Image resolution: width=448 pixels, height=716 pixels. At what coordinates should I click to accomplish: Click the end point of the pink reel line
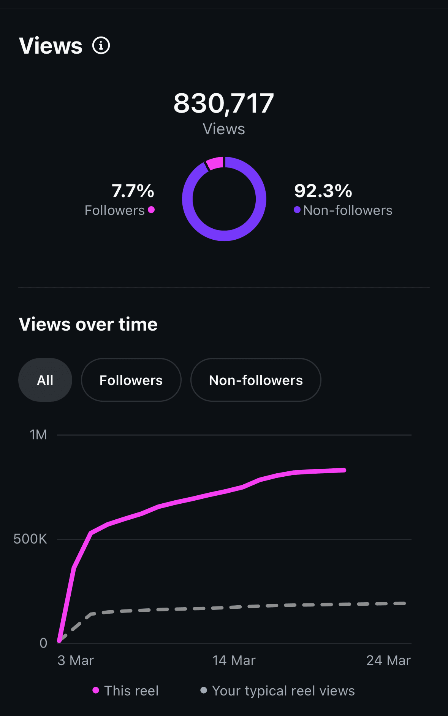pyautogui.click(x=344, y=470)
